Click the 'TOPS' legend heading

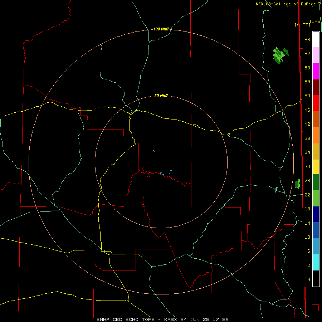(314, 21)
